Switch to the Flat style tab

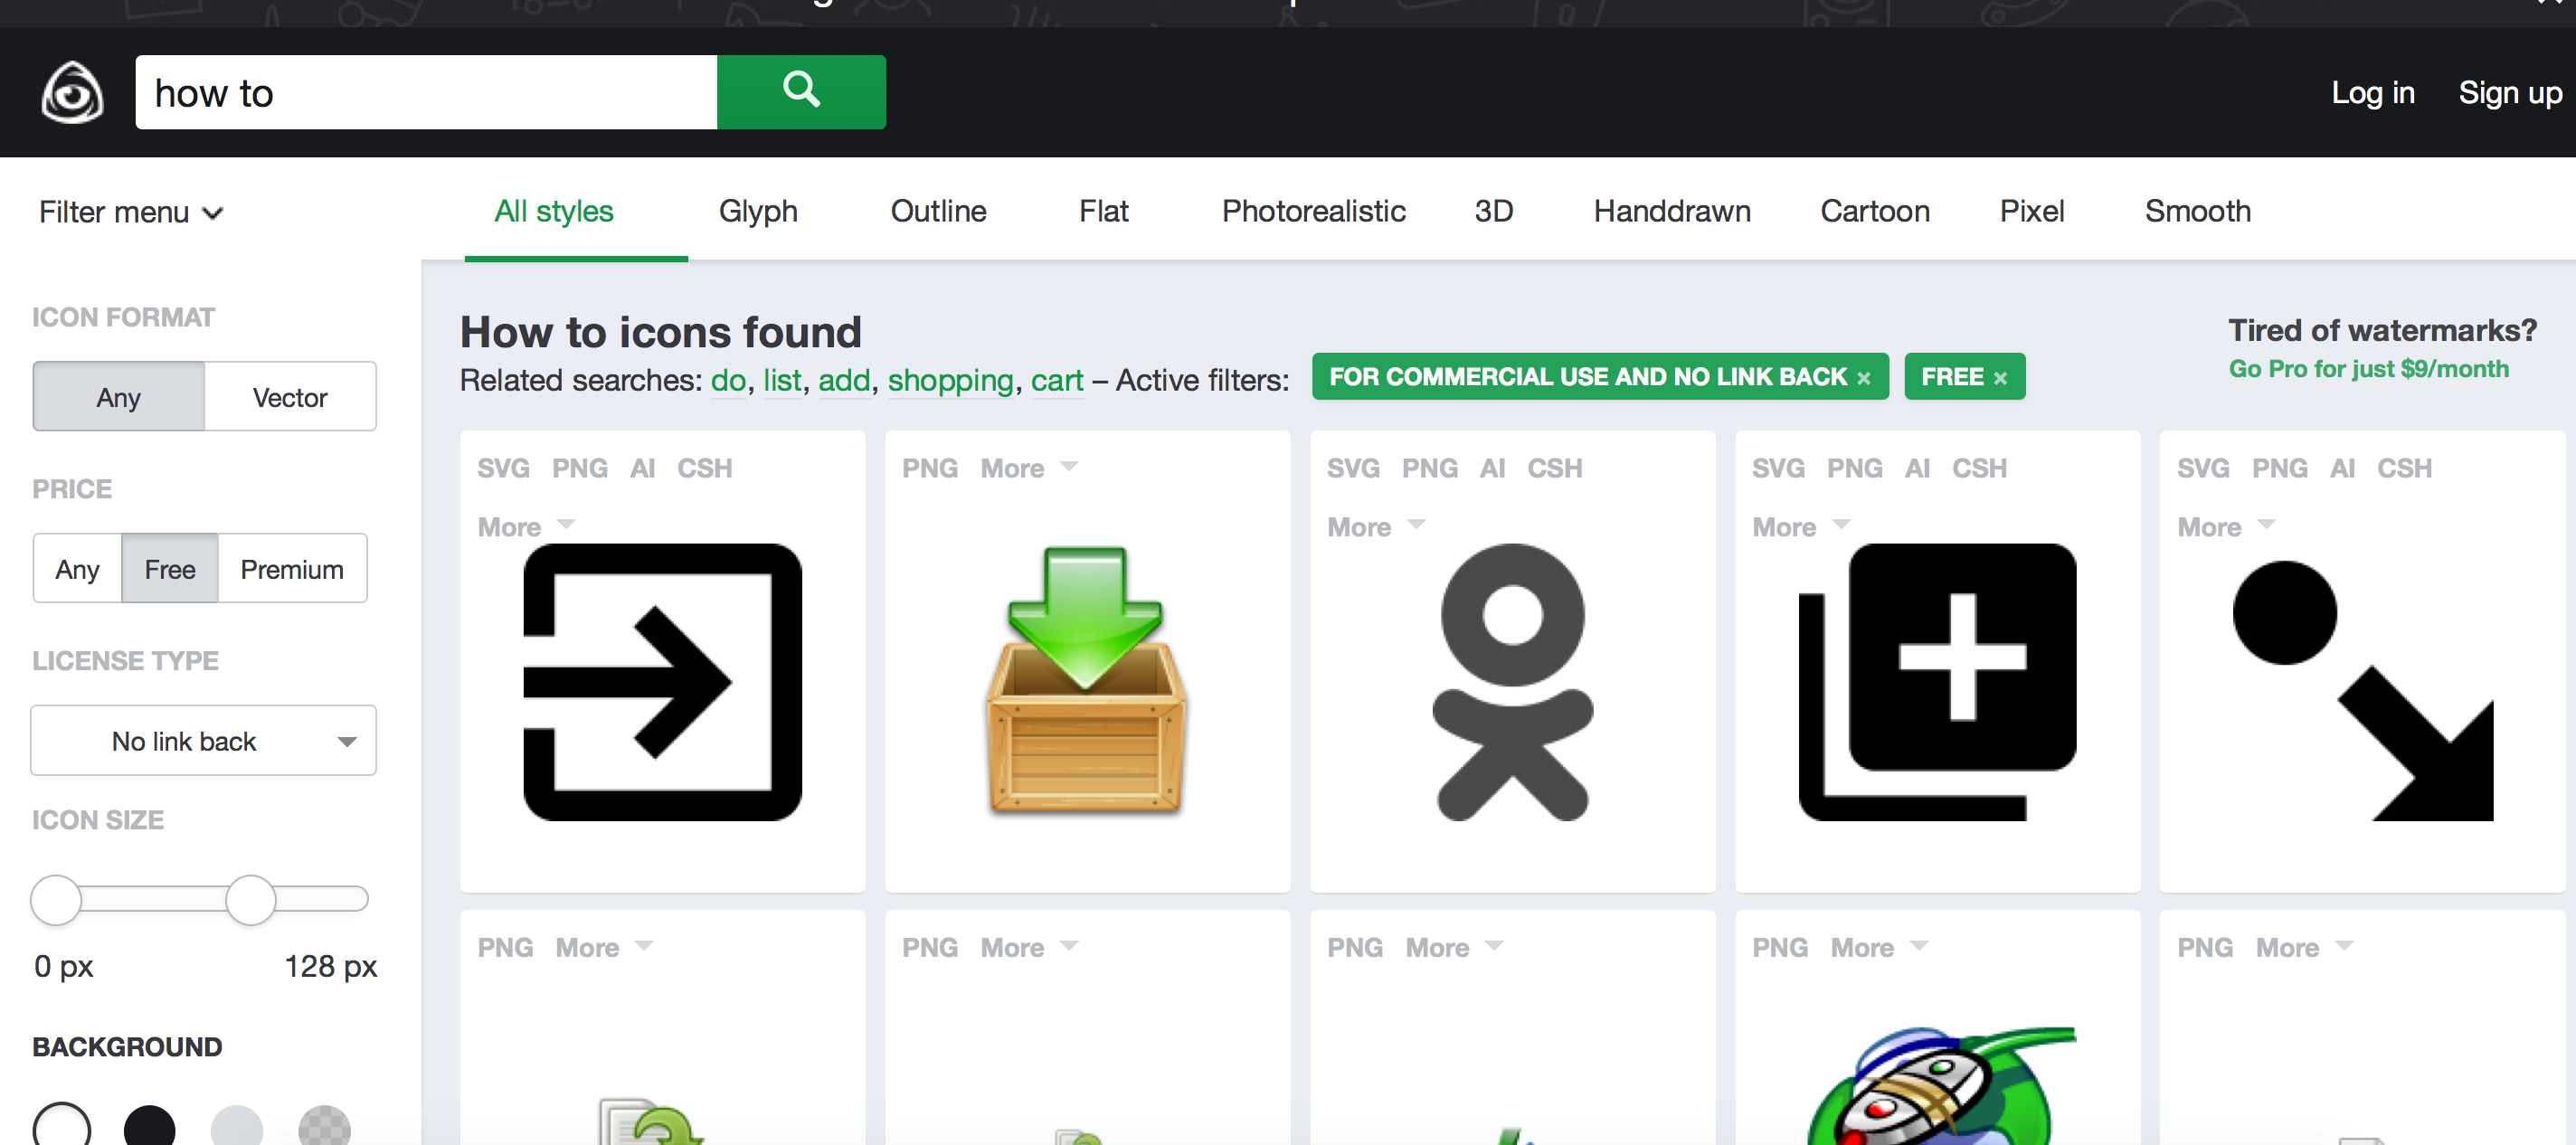tap(1103, 211)
